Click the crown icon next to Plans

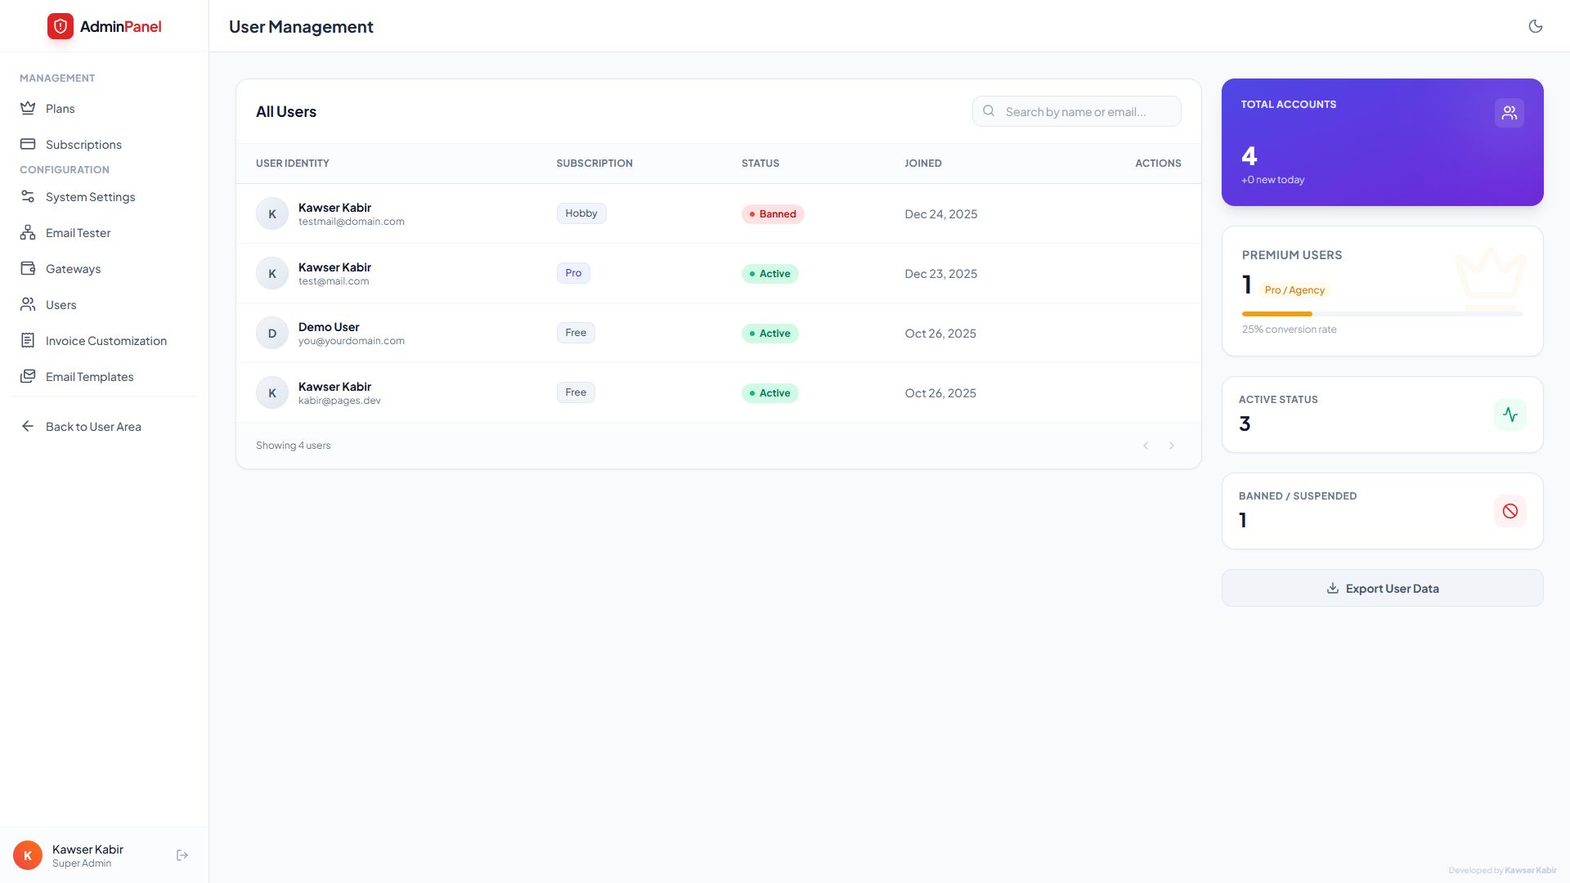click(x=28, y=108)
